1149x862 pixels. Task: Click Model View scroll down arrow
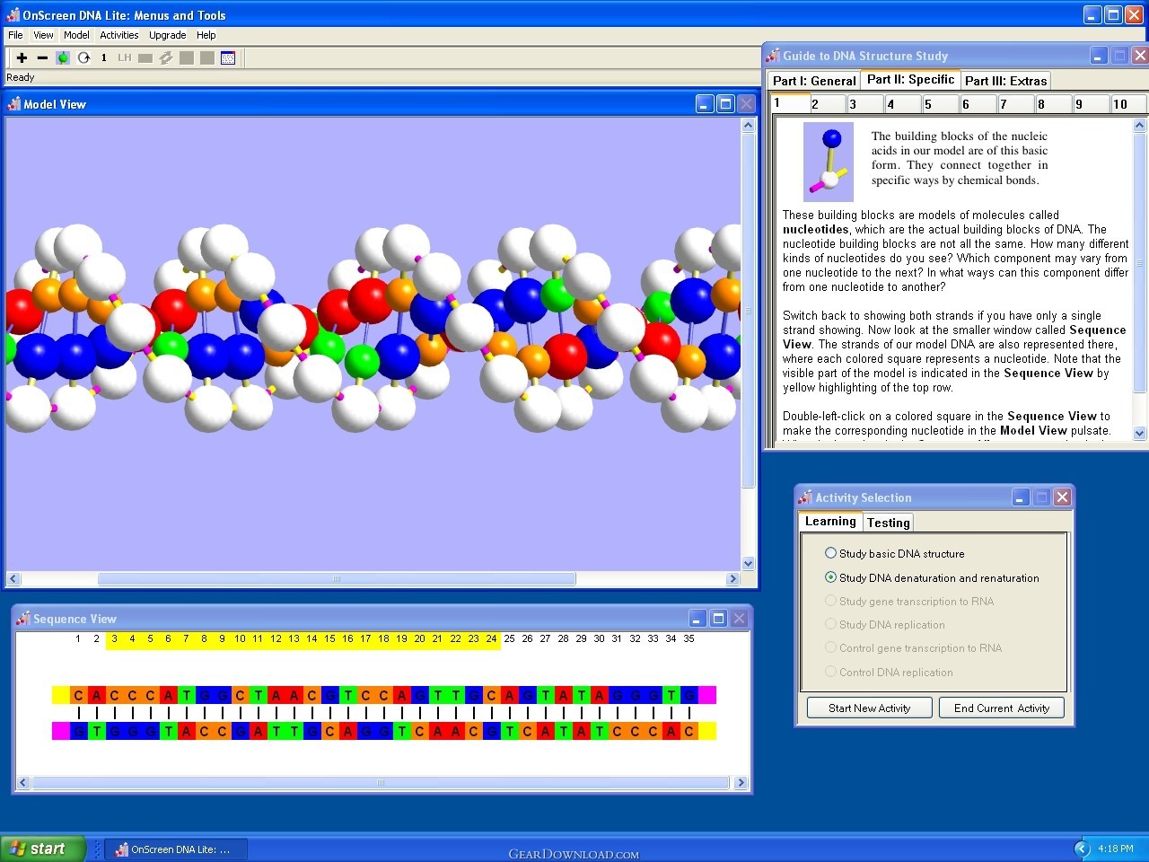point(749,563)
